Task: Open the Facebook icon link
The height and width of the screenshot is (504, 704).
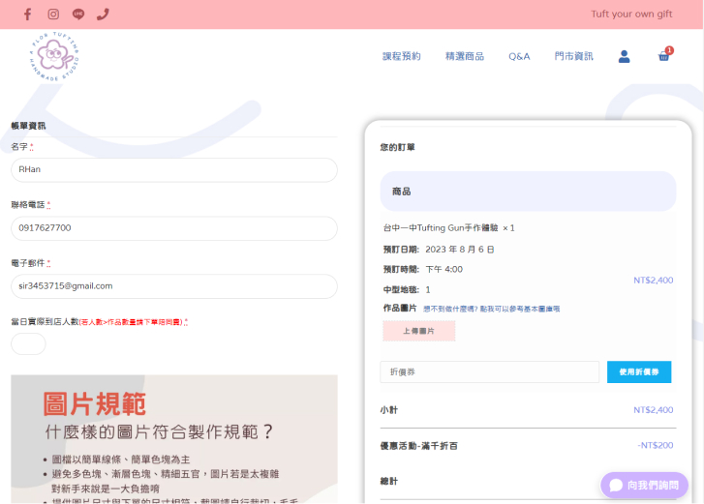Action: coord(27,15)
